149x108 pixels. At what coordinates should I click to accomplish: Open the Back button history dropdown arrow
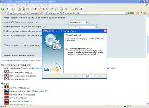pos(10,9)
